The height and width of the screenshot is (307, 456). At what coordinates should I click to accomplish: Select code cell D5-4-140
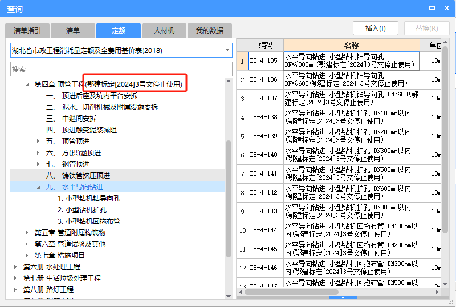[266, 155]
